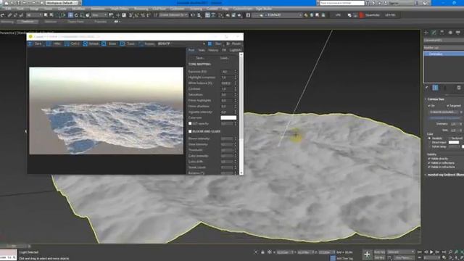Click Undo arrow in main toolbar
This screenshot has height=261, width=464.
[x=3, y=15]
